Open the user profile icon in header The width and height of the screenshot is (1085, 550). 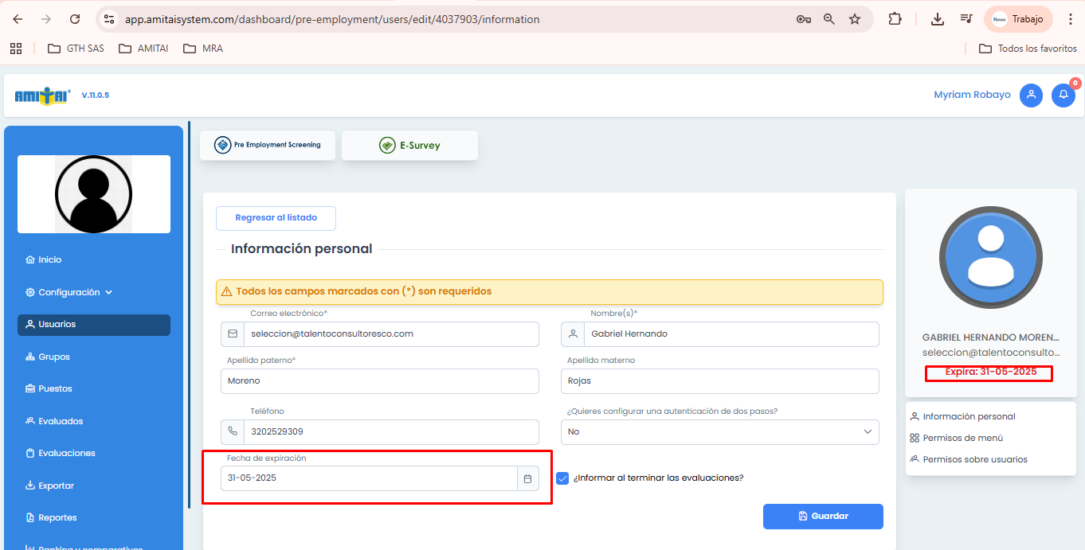1031,96
